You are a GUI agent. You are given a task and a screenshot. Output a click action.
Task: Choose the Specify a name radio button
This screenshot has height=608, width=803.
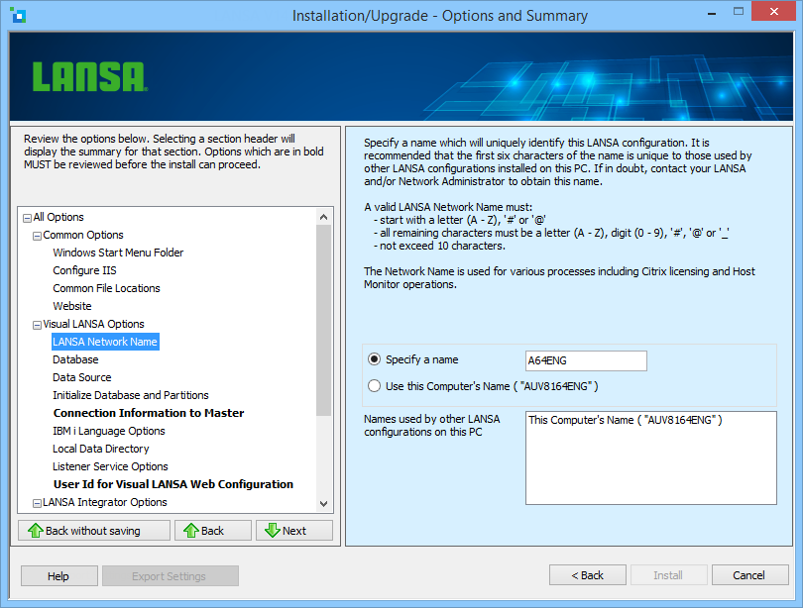pyautogui.click(x=375, y=359)
